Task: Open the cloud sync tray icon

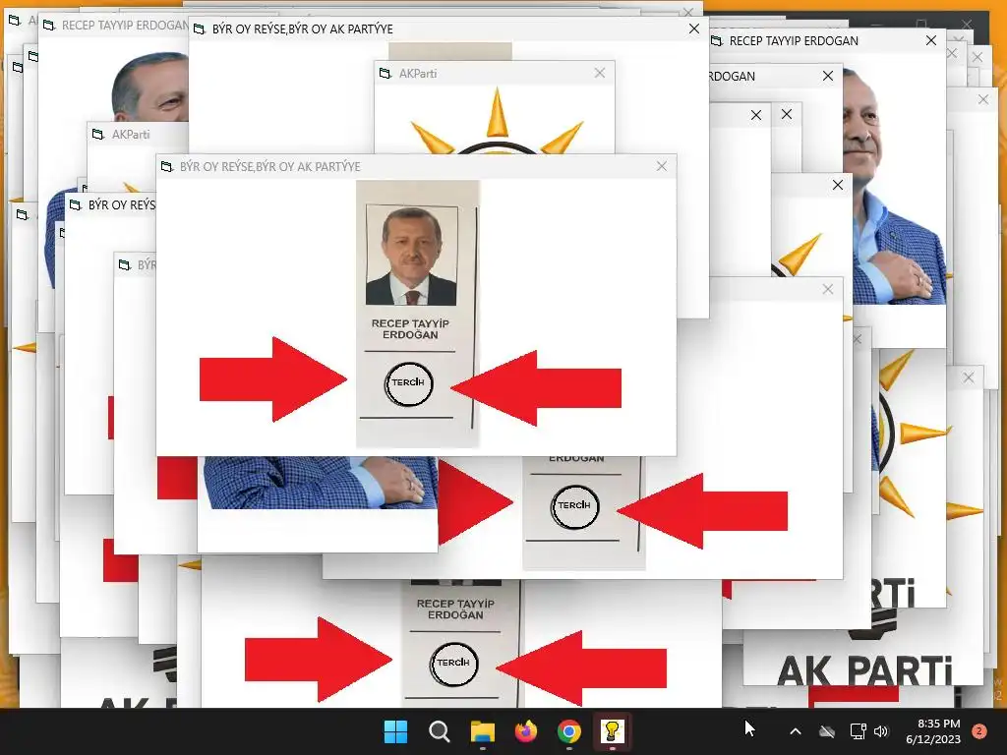Action: click(827, 731)
